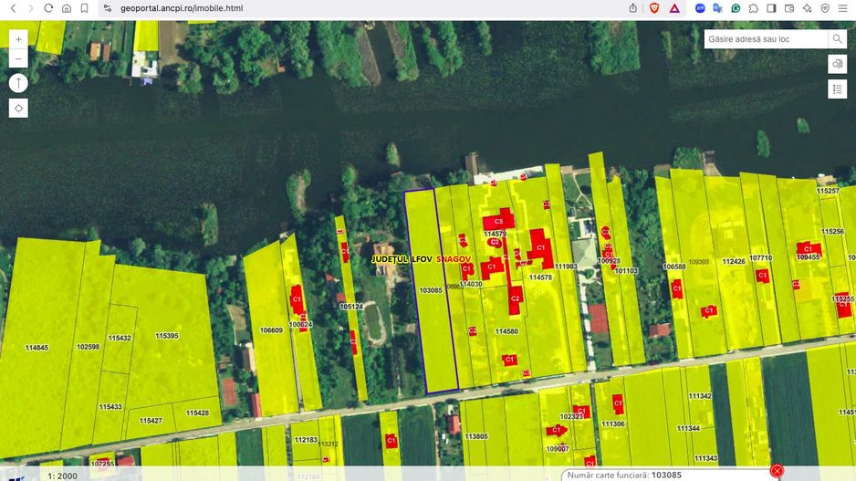Select the 'JUDEȚUL ILFOV' map label
This screenshot has height=481, width=856.
(x=402, y=259)
